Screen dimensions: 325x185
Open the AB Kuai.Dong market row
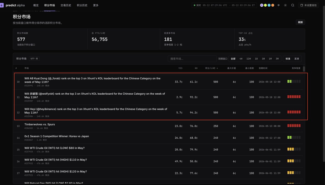(158, 82)
